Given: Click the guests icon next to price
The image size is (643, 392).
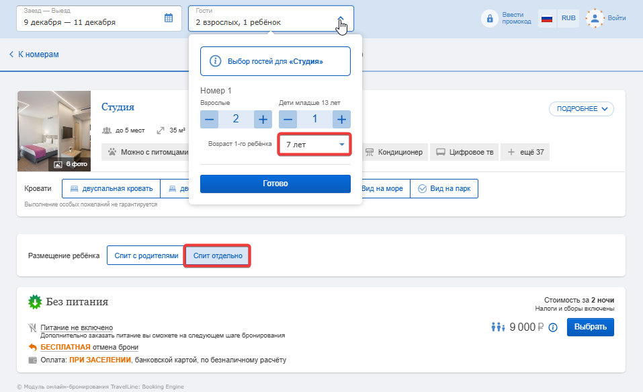Looking at the screenshot, I should (498, 327).
